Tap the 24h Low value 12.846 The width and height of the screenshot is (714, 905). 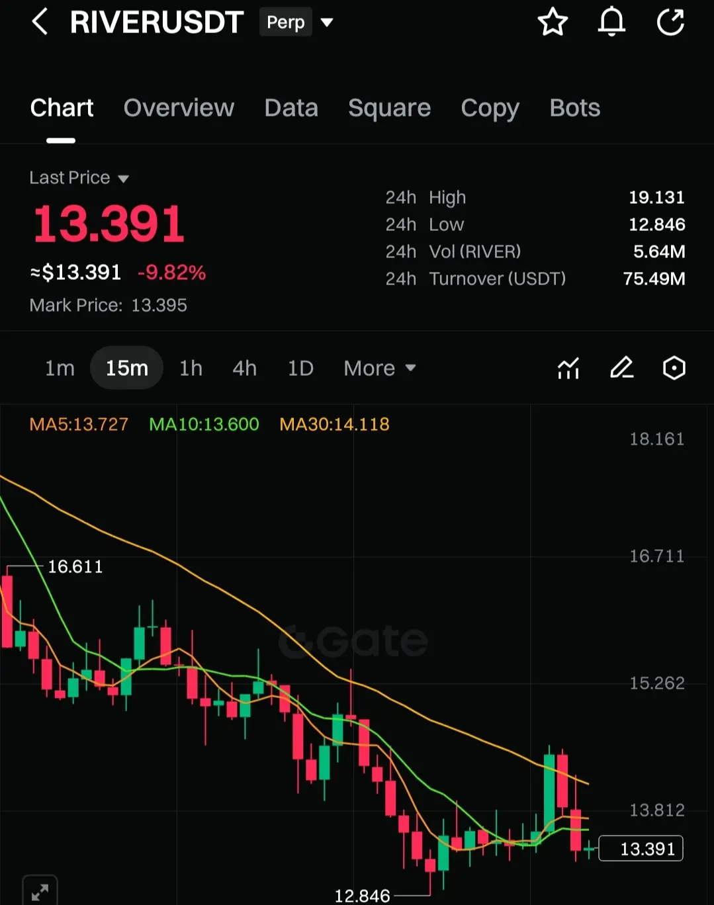point(656,224)
